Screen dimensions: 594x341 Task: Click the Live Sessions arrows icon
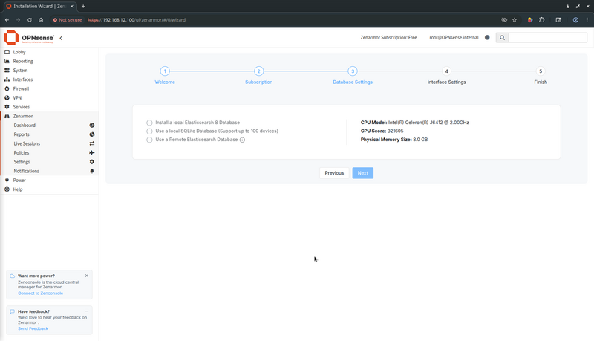click(x=91, y=143)
